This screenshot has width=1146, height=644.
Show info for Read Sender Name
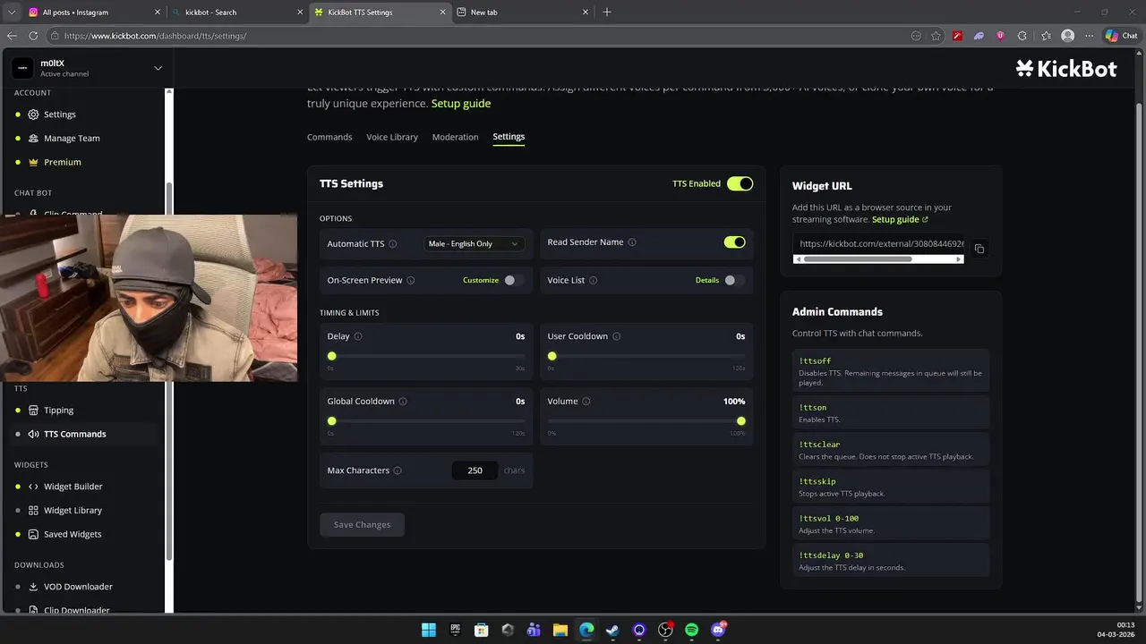click(632, 242)
